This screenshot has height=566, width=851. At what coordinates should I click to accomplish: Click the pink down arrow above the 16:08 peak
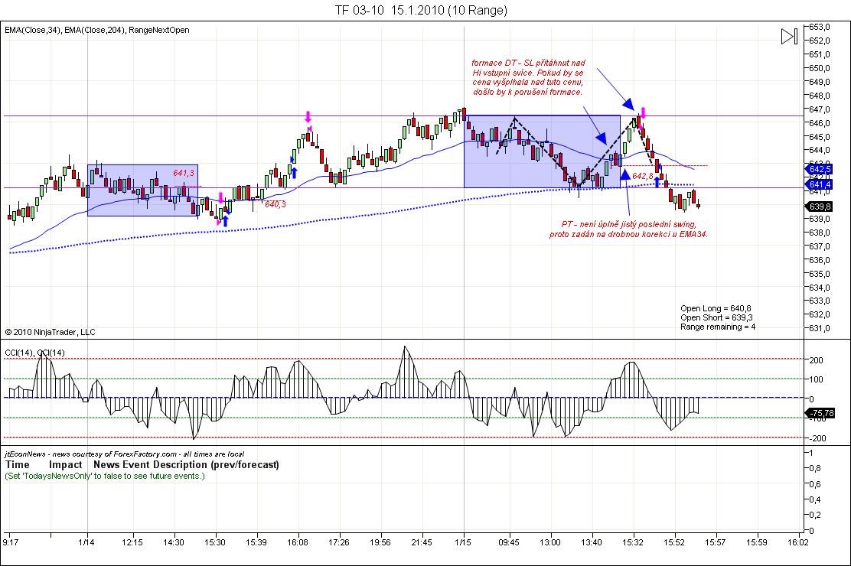click(x=308, y=117)
